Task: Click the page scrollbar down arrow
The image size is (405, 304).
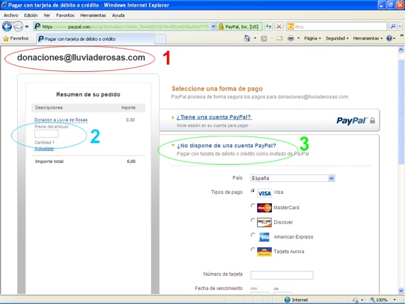Action: [401, 291]
